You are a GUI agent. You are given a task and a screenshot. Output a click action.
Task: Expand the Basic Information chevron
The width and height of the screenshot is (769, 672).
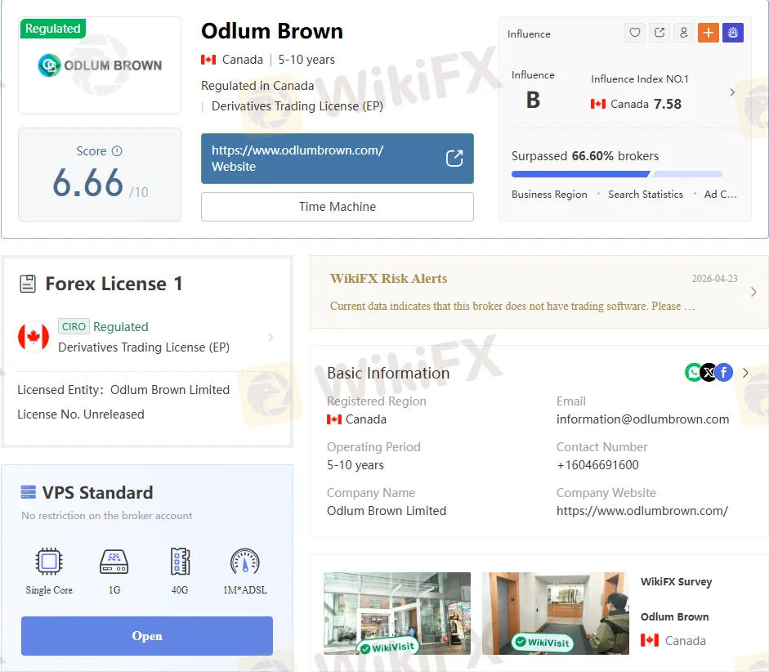(x=745, y=373)
